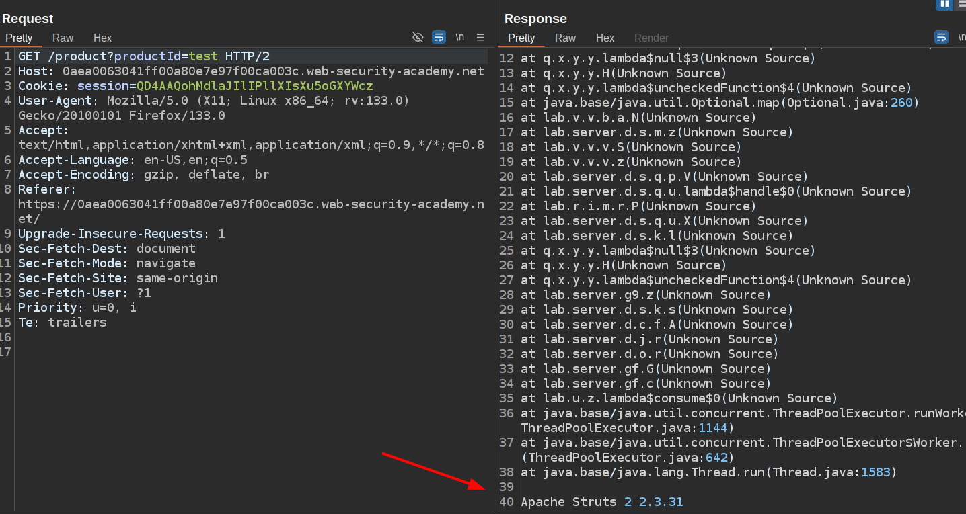The image size is (966, 514).
Task: Click 'lab.v.v.b.a.N' stack trace line
Action: pyautogui.click(x=638, y=118)
